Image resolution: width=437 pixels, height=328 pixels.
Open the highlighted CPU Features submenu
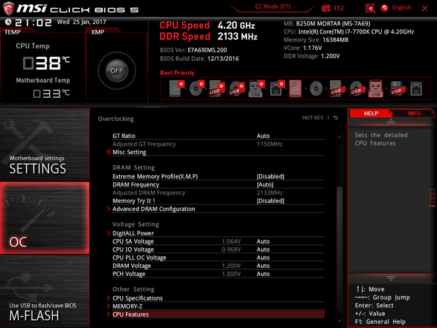(x=218, y=315)
